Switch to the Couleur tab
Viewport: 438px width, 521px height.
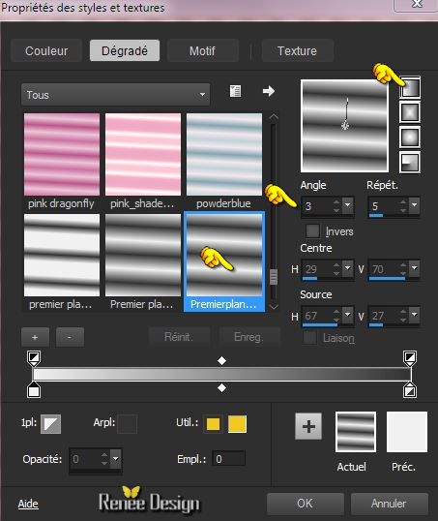[x=46, y=50]
